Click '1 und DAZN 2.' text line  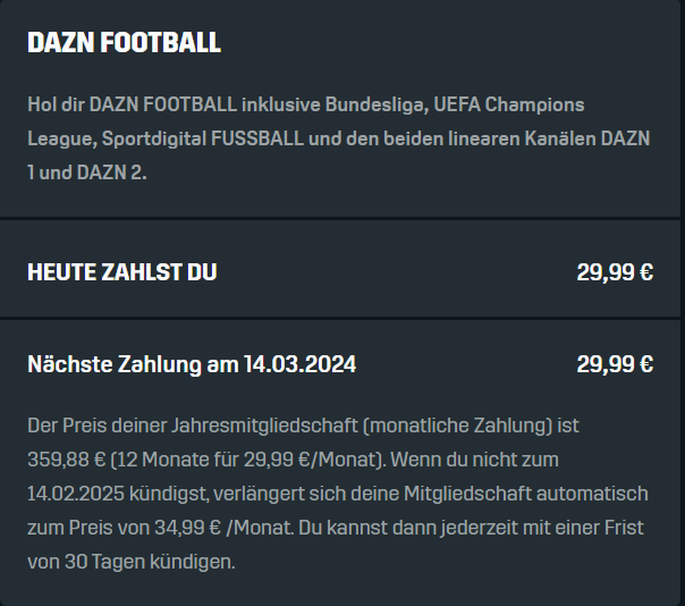coord(87,172)
